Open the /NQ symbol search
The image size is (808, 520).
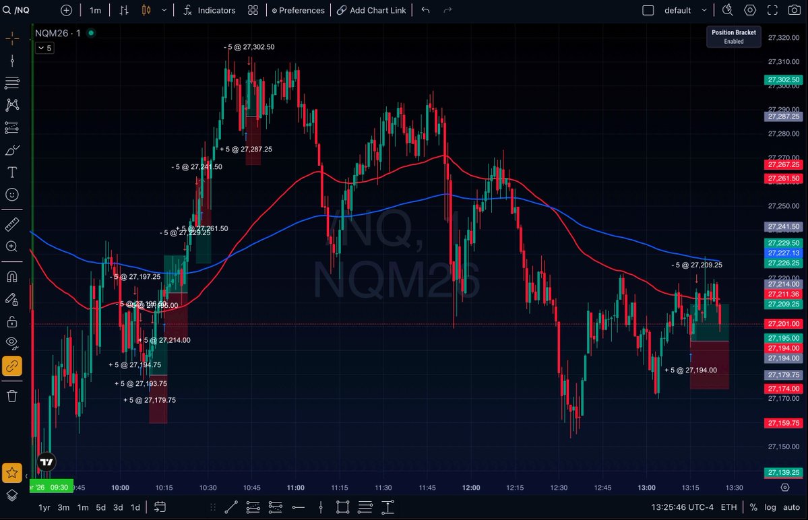[x=16, y=10]
